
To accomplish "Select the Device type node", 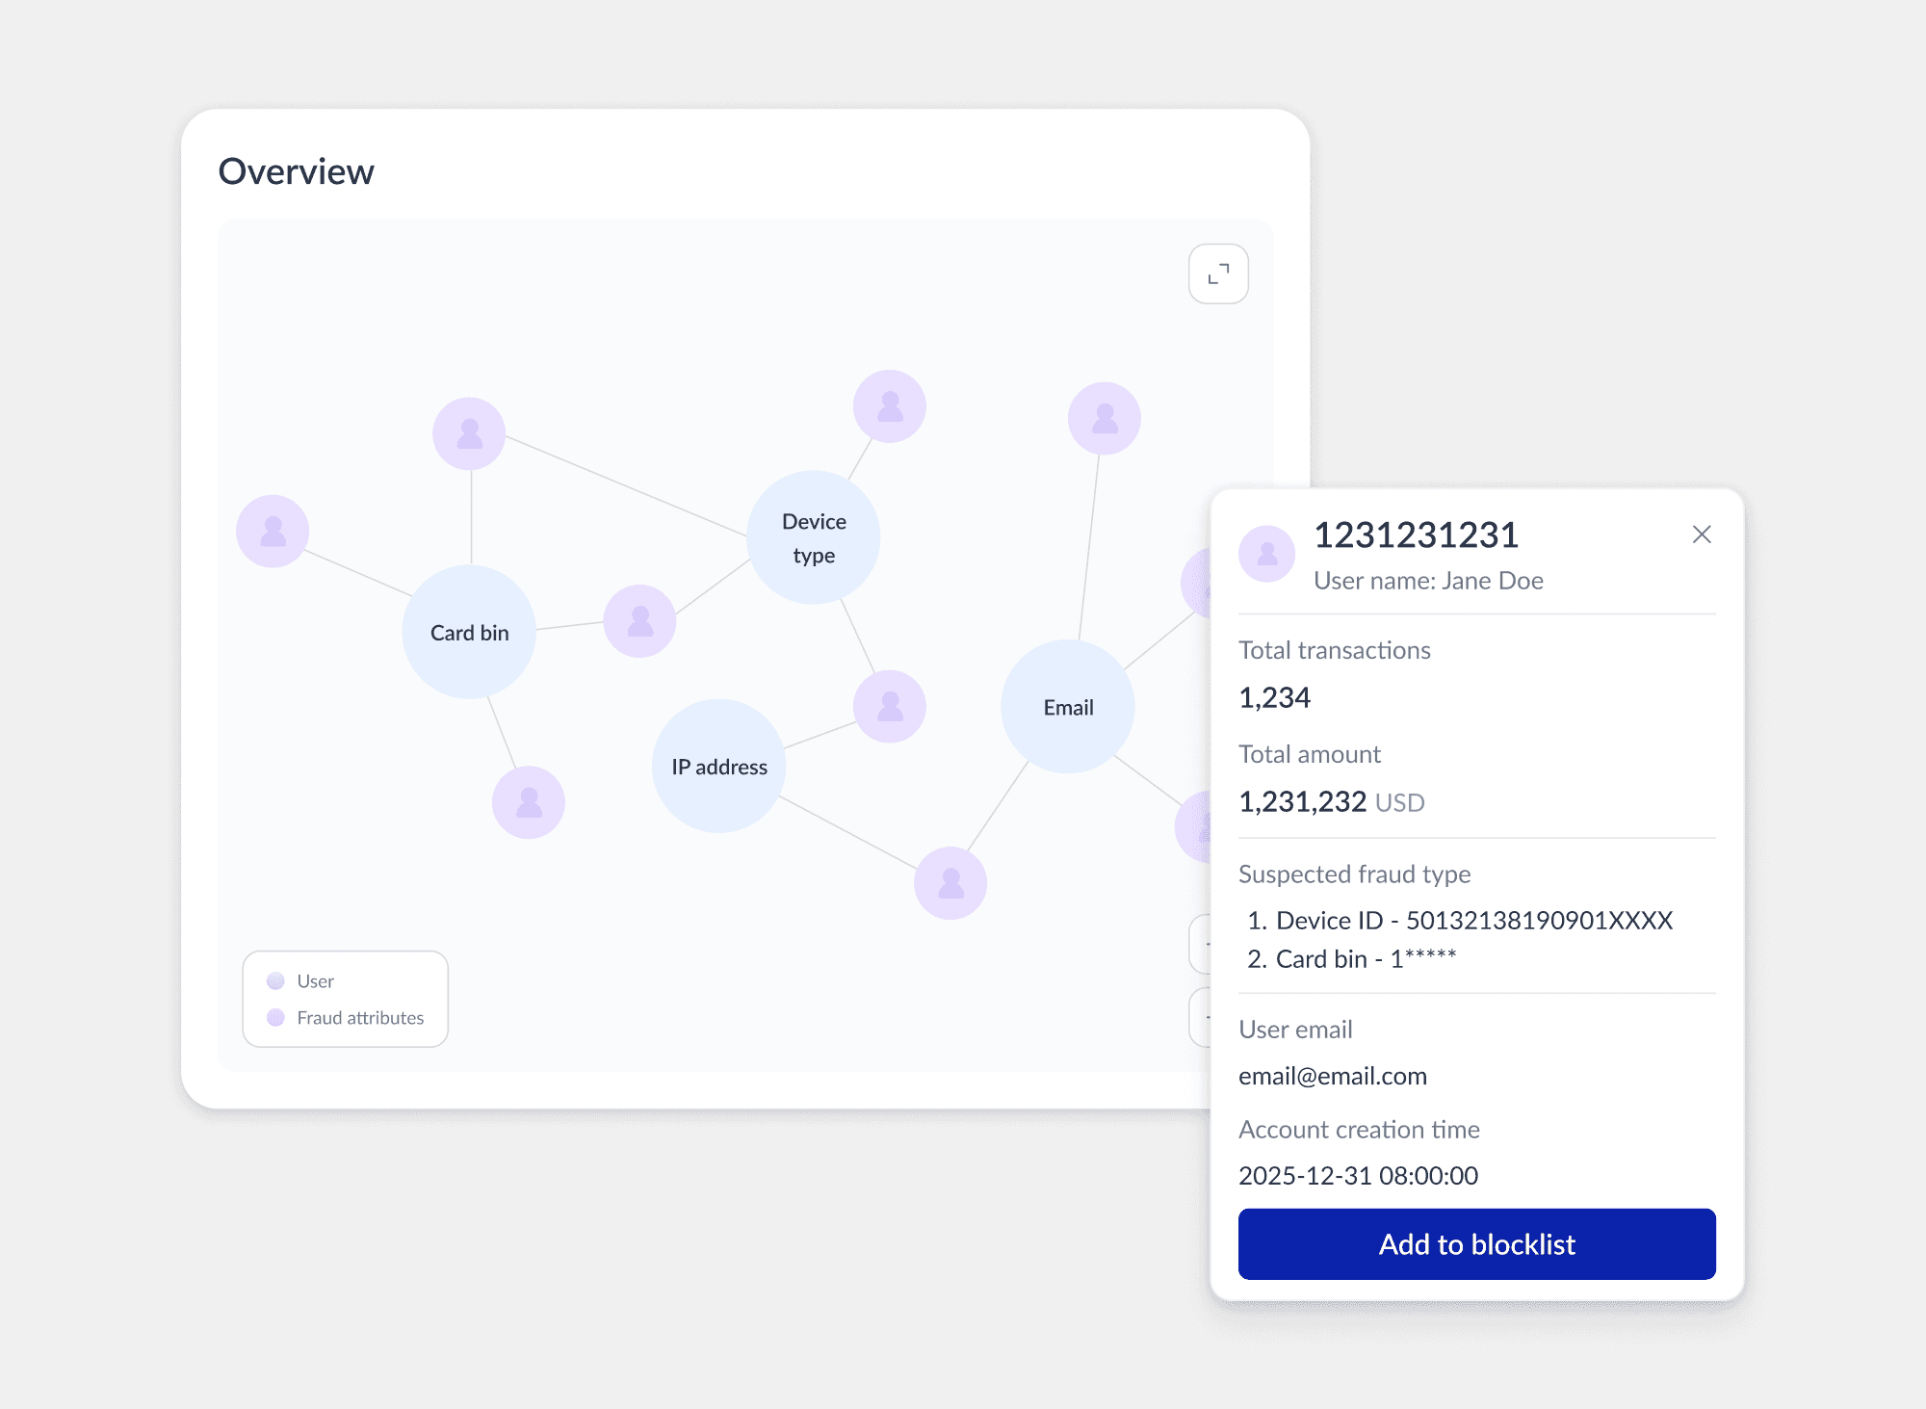I will [x=814, y=537].
